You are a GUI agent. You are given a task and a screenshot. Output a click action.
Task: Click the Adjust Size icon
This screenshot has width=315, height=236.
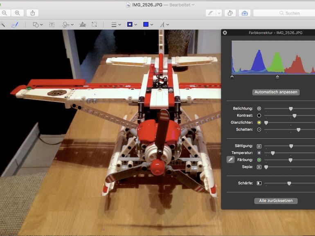tap(94, 24)
